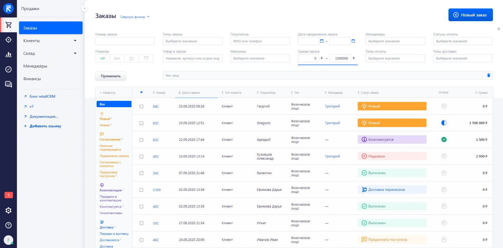Select the Все status tab
Image resolution: width=503 pixels, height=248 pixels.
click(x=114, y=104)
